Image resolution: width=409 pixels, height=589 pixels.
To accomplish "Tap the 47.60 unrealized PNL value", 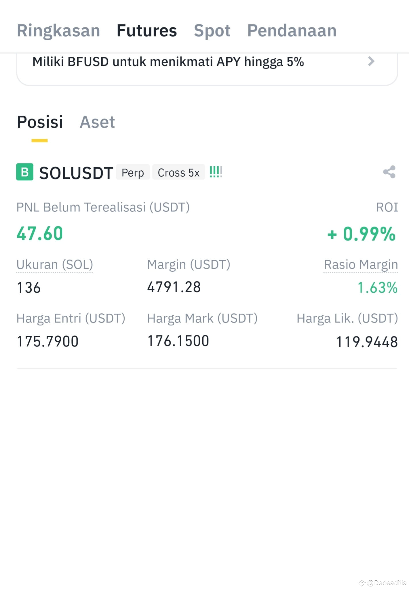I will [40, 233].
